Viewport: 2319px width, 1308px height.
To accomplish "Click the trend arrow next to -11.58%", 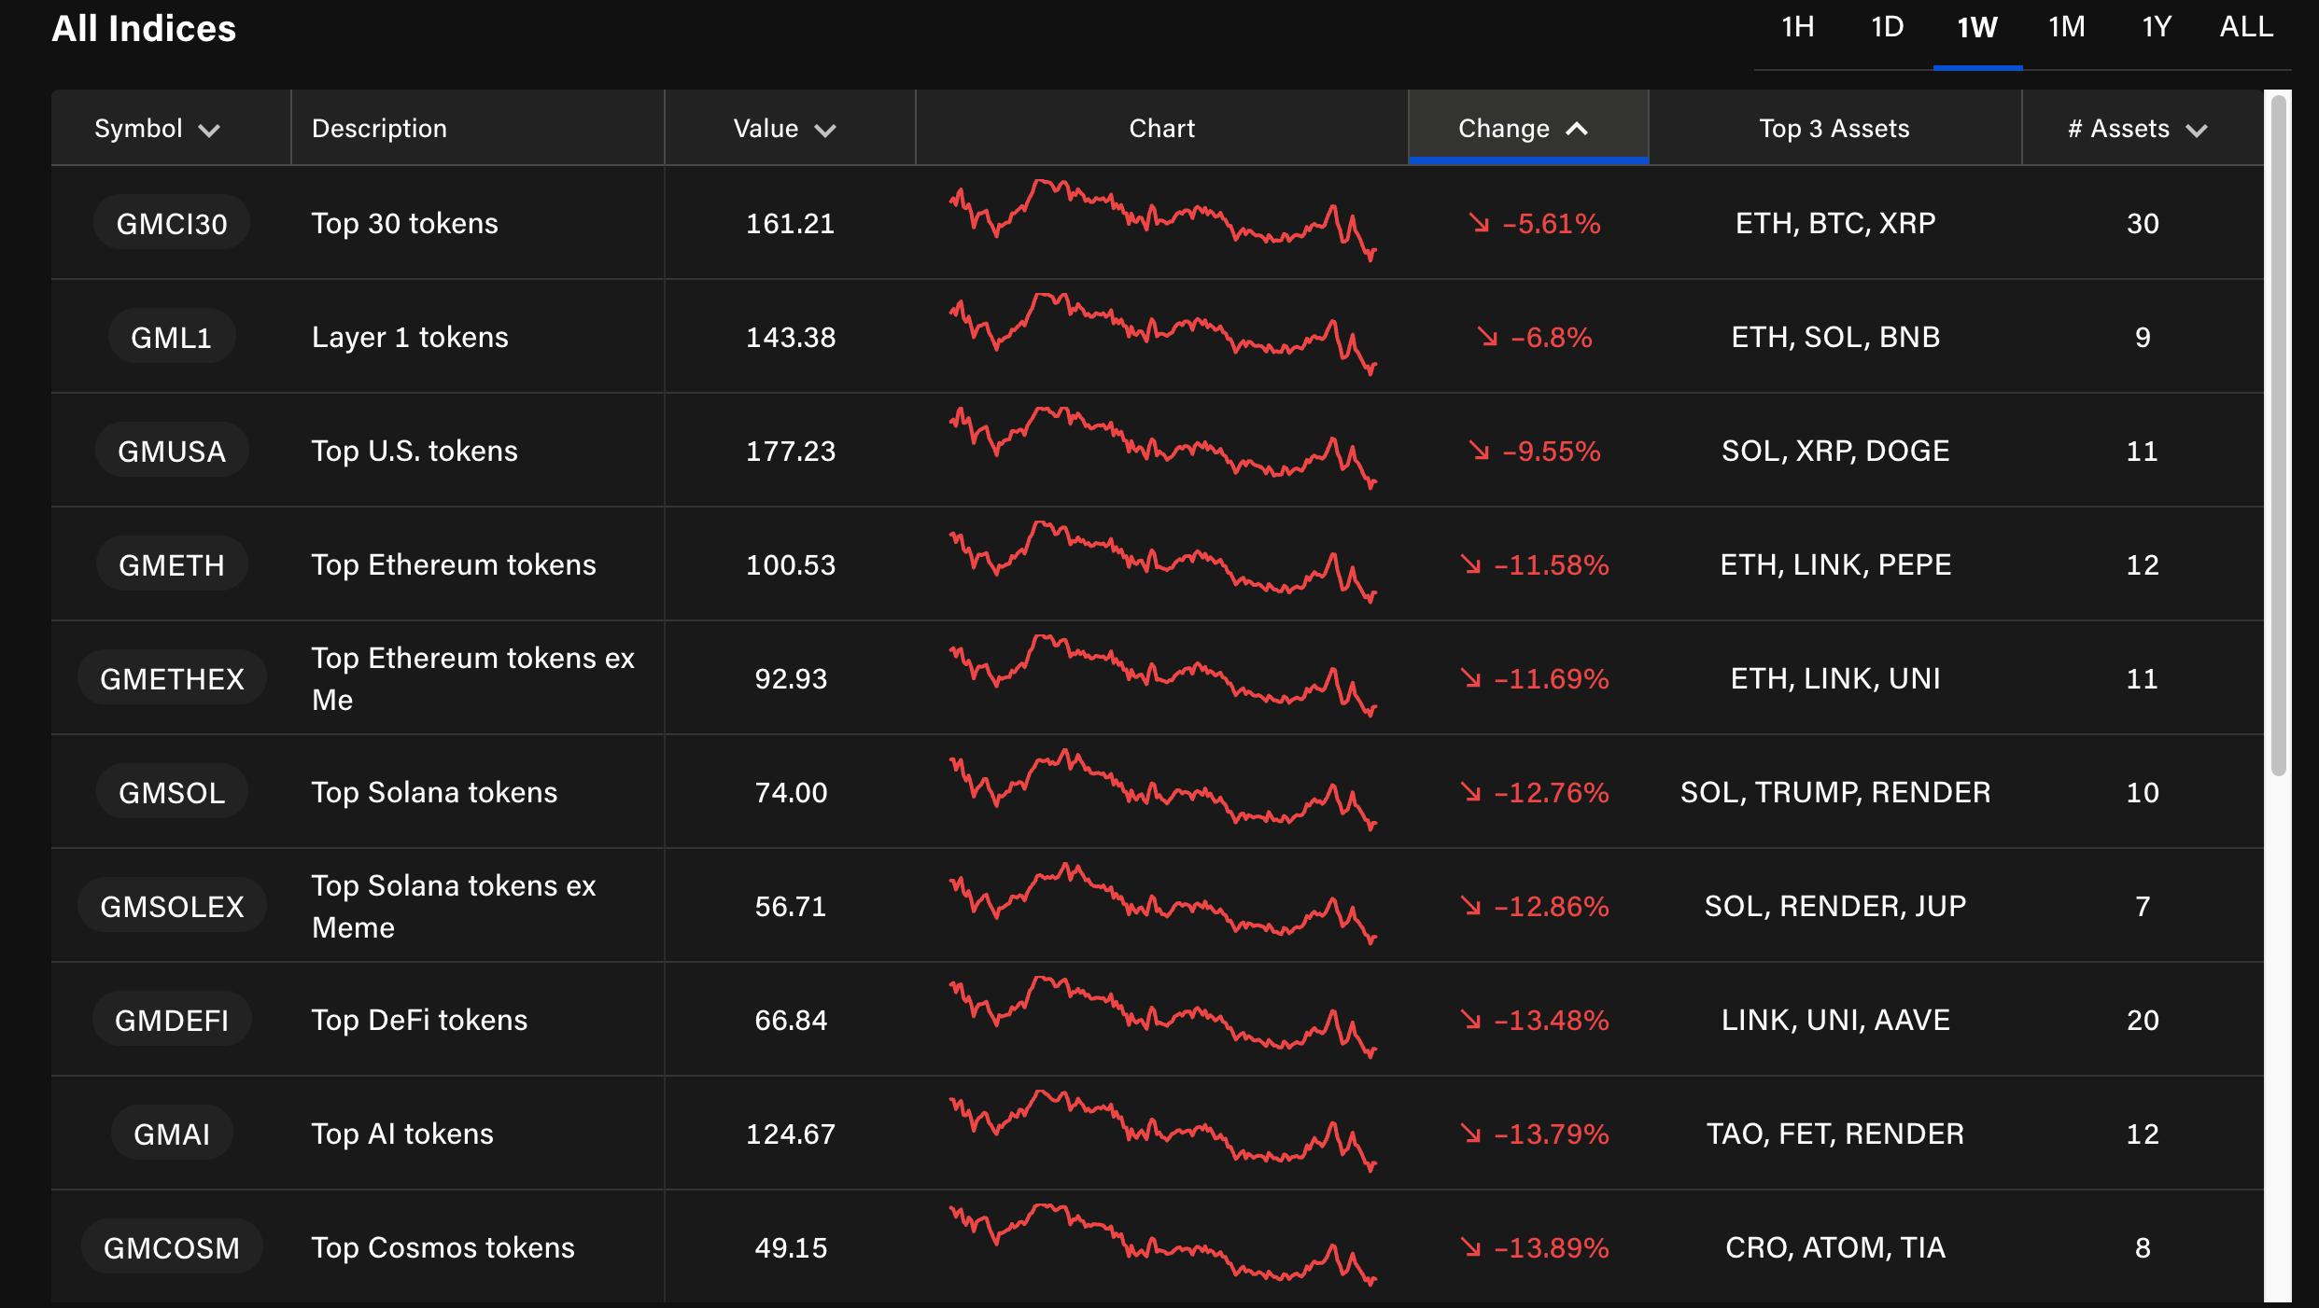I will click(x=1470, y=564).
